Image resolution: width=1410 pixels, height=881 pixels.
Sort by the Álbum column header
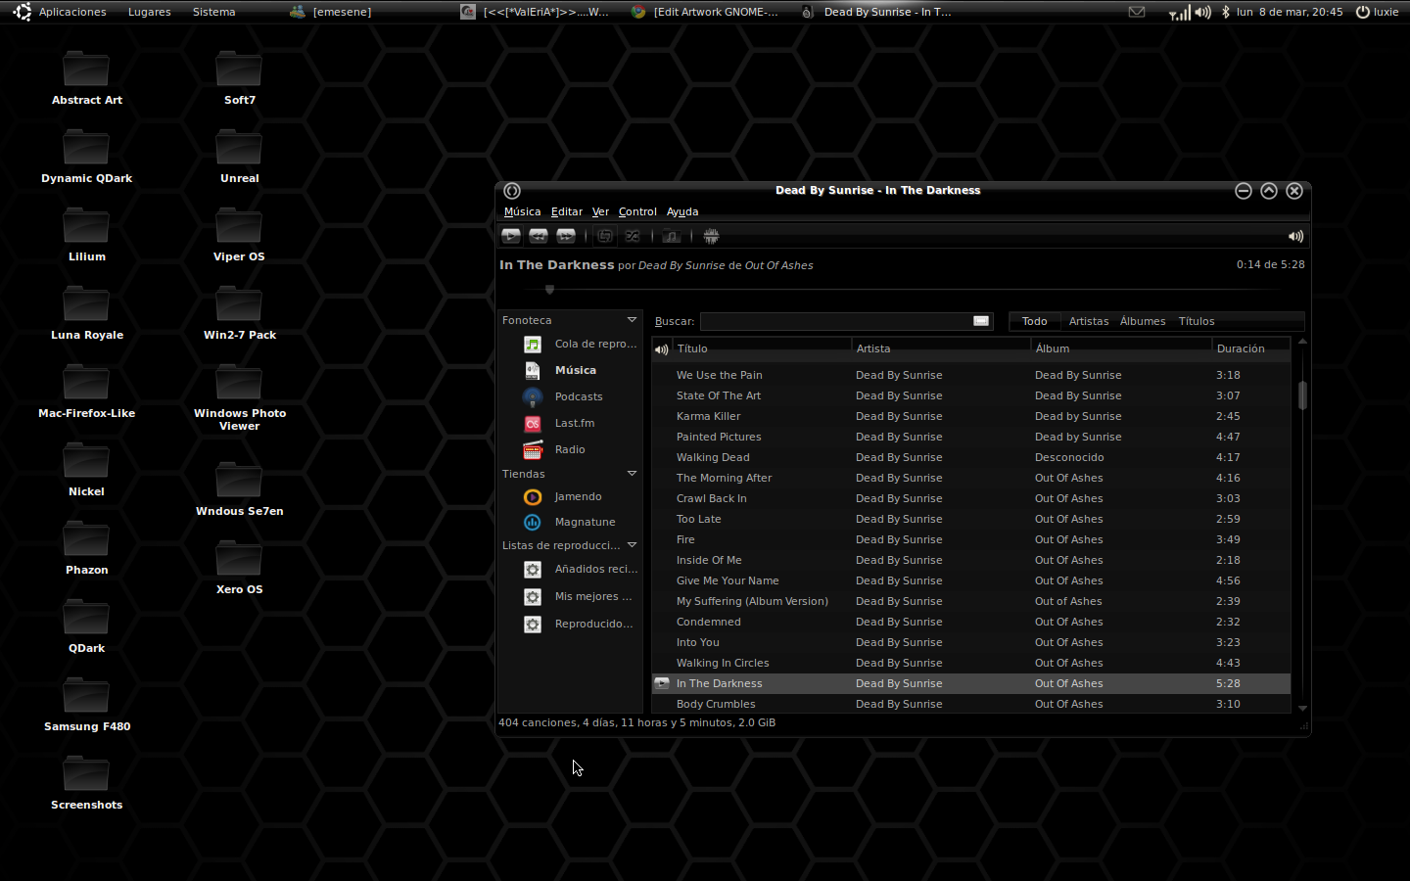(1121, 348)
